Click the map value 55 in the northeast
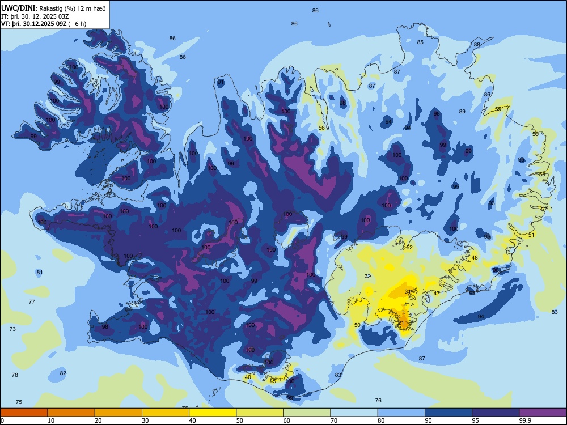 [498, 109]
